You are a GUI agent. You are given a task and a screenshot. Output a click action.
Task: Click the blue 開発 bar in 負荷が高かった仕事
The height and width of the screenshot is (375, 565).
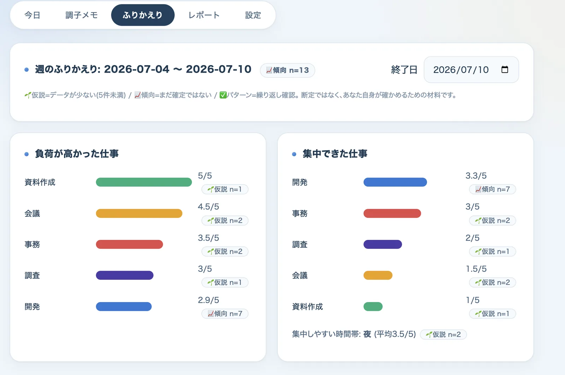pyautogui.click(x=124, y=307)
